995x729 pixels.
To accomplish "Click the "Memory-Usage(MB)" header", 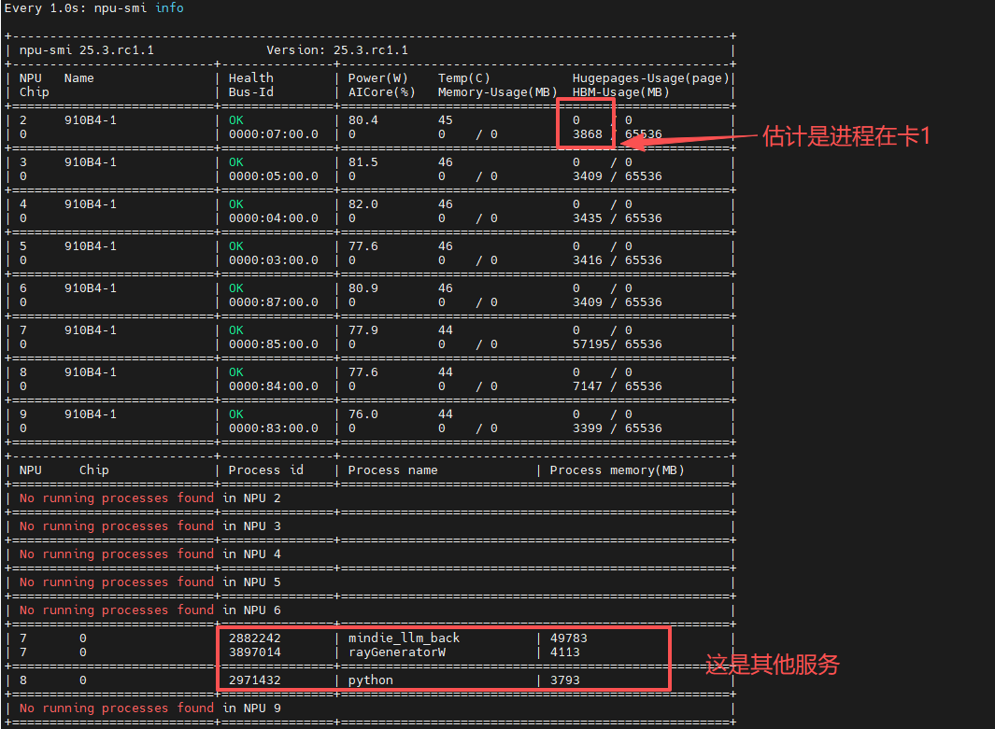I will click(x=497, y=91).
